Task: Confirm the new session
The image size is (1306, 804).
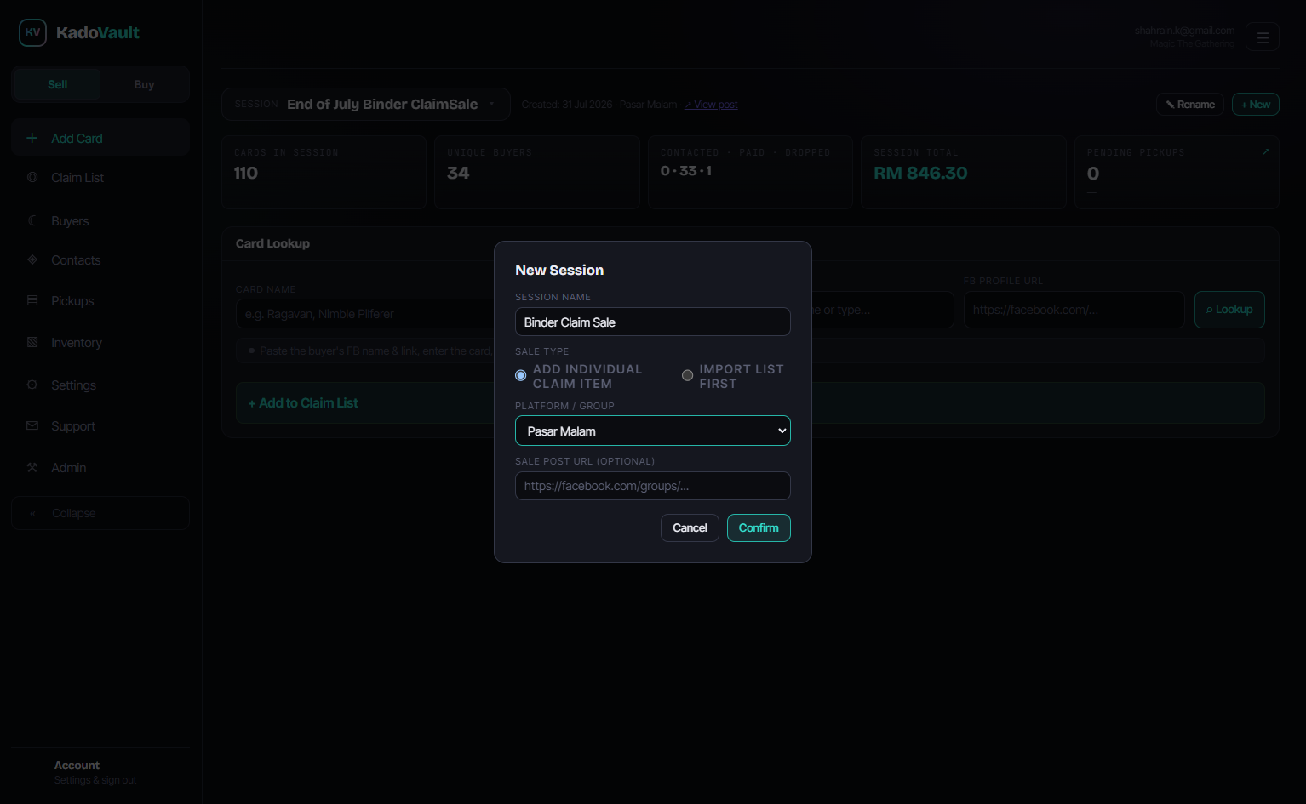Action: pos(759,527)
